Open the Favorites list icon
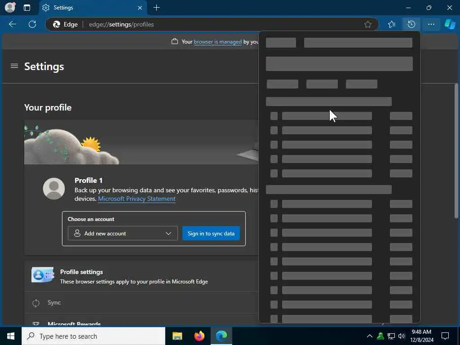Image resolution: width=460 pixels, height=345 pixels. click(x=392, y=24)
